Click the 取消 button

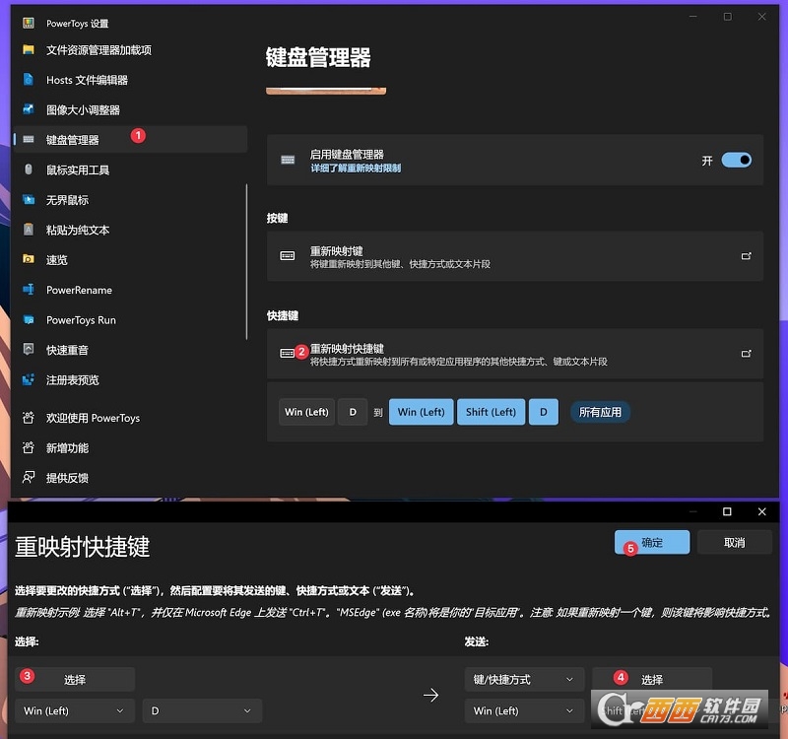click(734, 543)
